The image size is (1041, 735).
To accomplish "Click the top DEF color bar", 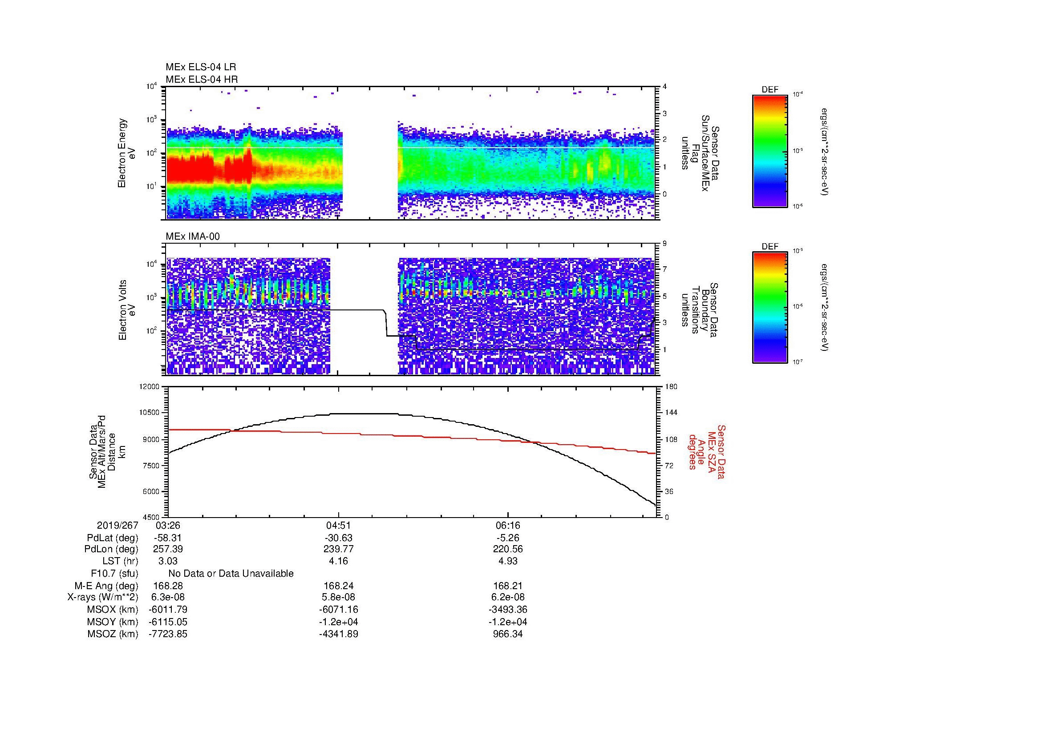I will point(770,151).
